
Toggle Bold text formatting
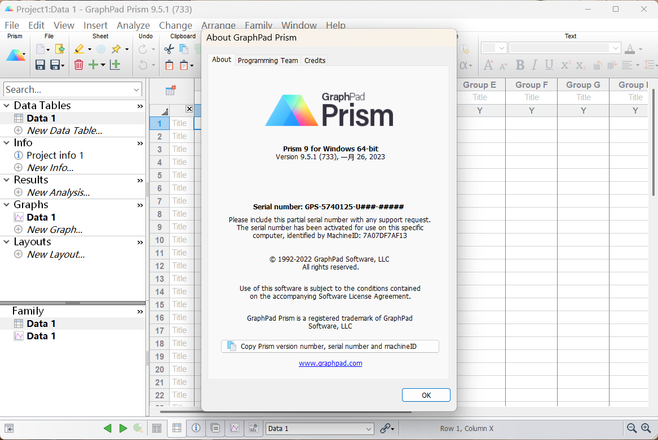pos(520,65)
